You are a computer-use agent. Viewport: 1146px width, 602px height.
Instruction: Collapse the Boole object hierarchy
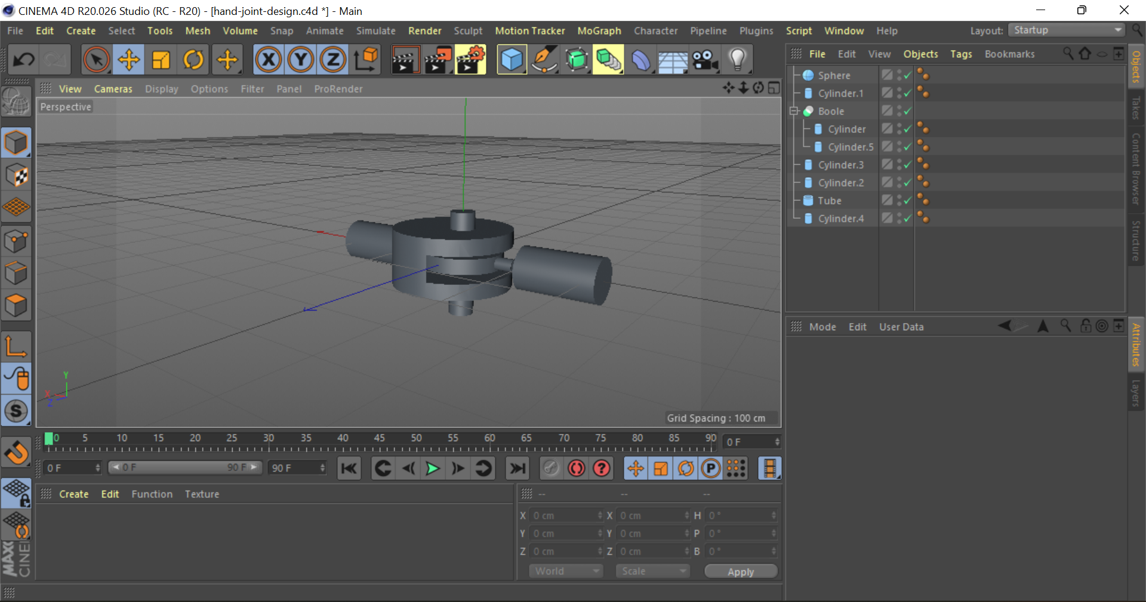click(794, 111)
